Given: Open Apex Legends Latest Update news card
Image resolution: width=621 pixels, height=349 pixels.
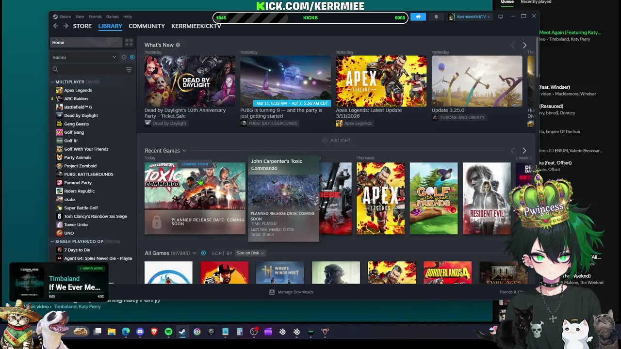Looking at the screenshot, I should point(381,81).
